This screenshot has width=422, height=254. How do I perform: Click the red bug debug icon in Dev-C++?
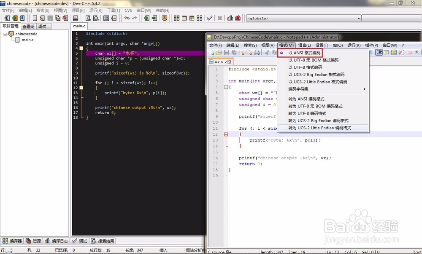(x=238, y=18)
